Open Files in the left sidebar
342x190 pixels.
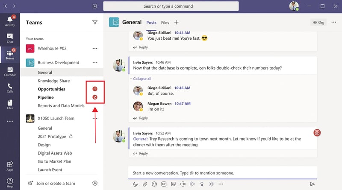pos(10,104)
